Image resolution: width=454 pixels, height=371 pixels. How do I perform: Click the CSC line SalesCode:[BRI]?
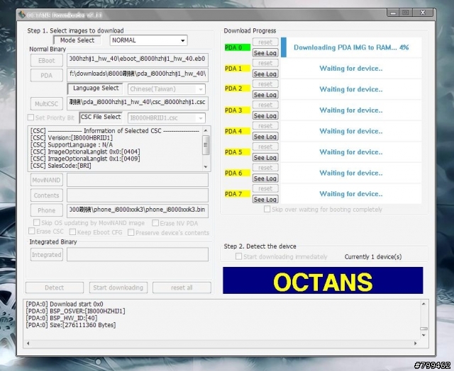pos(60,166)
